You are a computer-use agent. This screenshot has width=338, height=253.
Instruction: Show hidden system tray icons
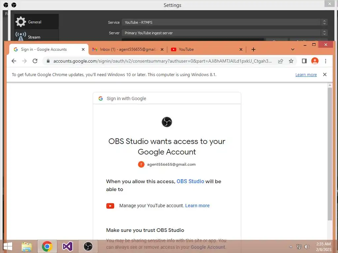point(291,247)
